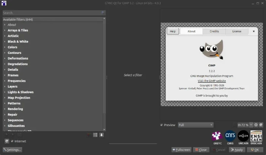The width and height of the screenshot is (266, 155).
Task: Select Degradations in the filter tree
Action: tap(17, 64)
